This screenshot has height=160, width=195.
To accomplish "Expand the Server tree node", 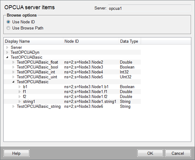I will [7, 48].
